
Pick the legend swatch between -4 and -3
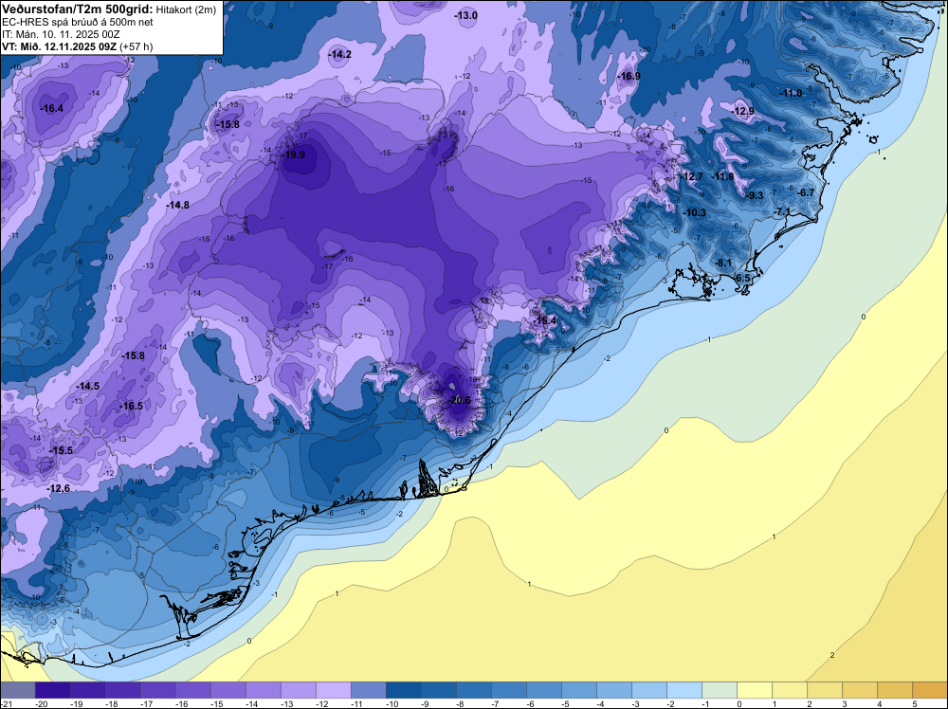pos(614,690)
